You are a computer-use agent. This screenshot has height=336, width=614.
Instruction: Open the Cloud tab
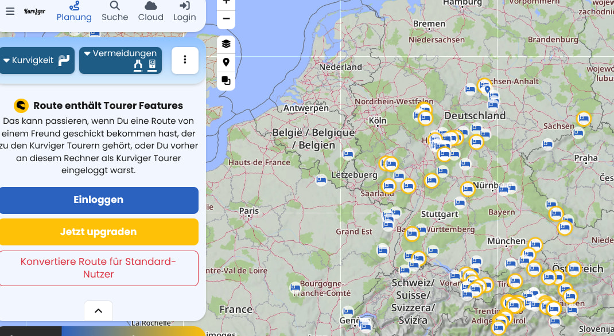[150, 11]
